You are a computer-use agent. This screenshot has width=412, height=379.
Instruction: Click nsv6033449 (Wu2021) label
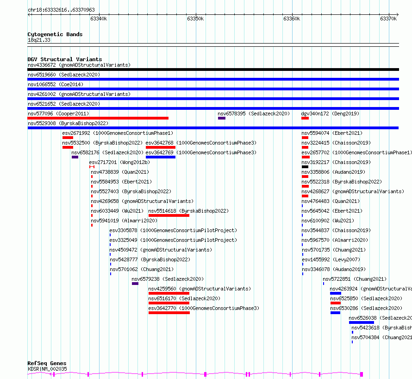coord(117,211)
